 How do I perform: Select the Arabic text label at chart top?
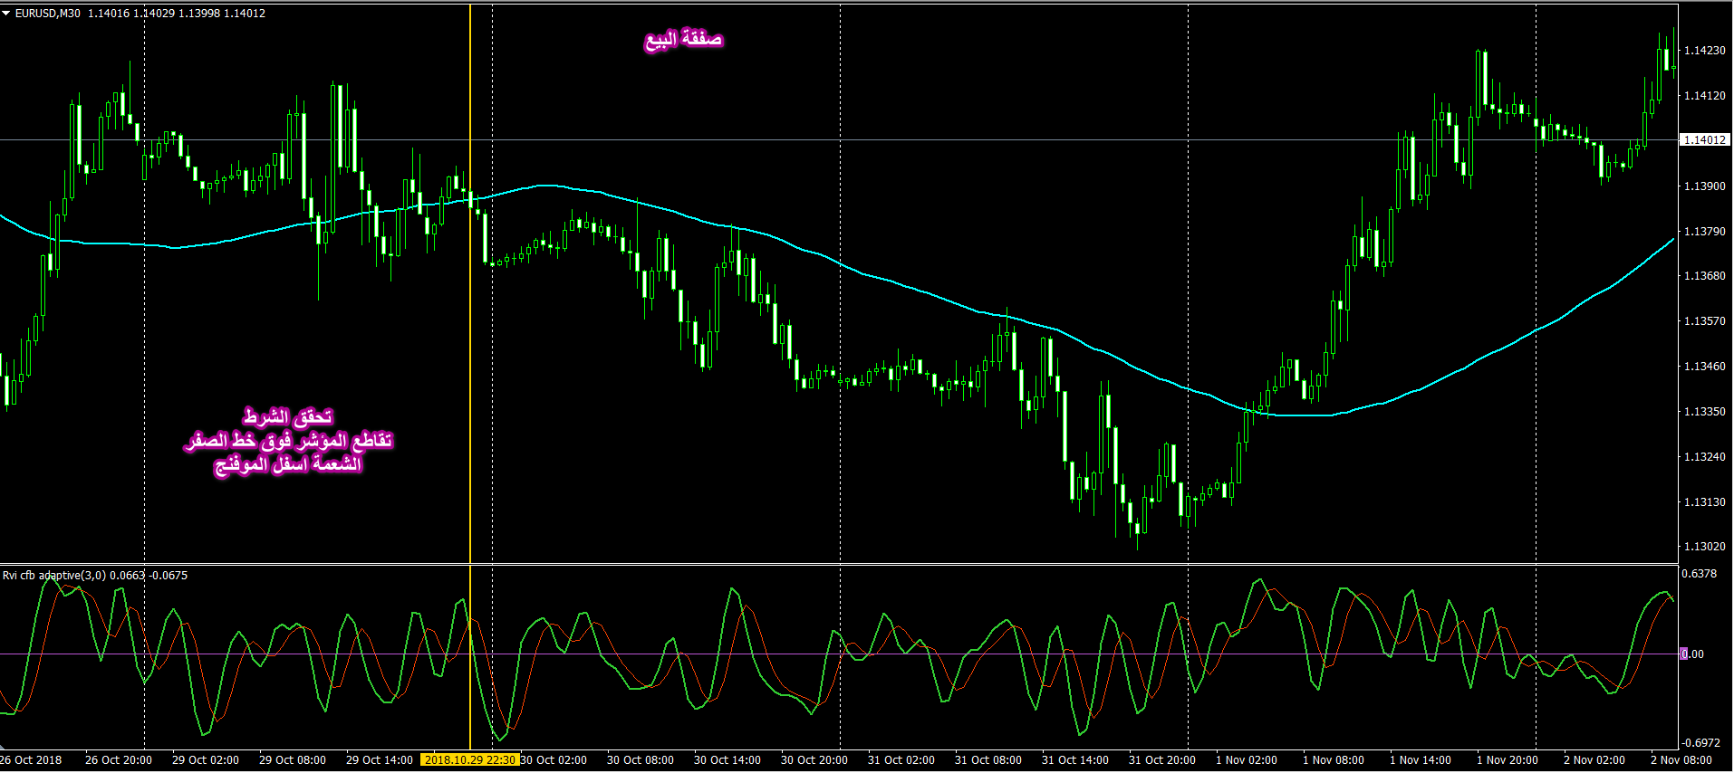(x=683, y=40)
